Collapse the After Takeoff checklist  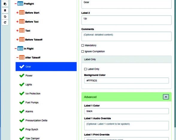pyautogui.click(x=17, y=57)
